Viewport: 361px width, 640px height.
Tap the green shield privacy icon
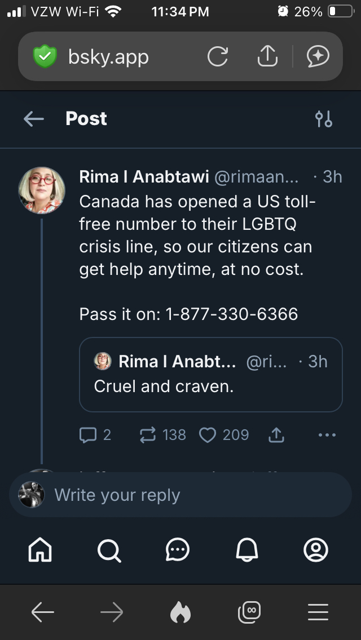[x=45, y=56]
